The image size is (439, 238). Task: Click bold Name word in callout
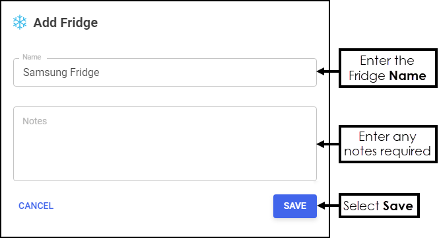[x=408, y=76]
